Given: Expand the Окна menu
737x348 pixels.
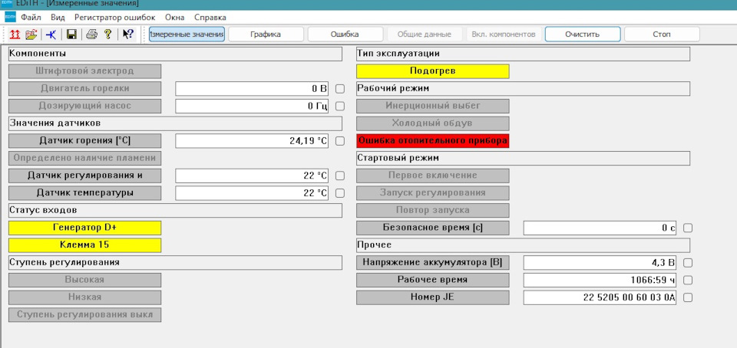Looking at the screenshot, I should (174, 17).
